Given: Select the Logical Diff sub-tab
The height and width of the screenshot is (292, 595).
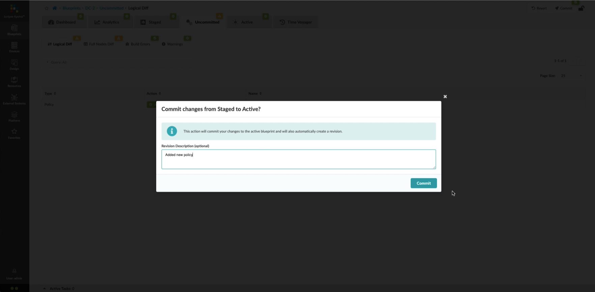Looking at the screenshot, I should 60,44.
